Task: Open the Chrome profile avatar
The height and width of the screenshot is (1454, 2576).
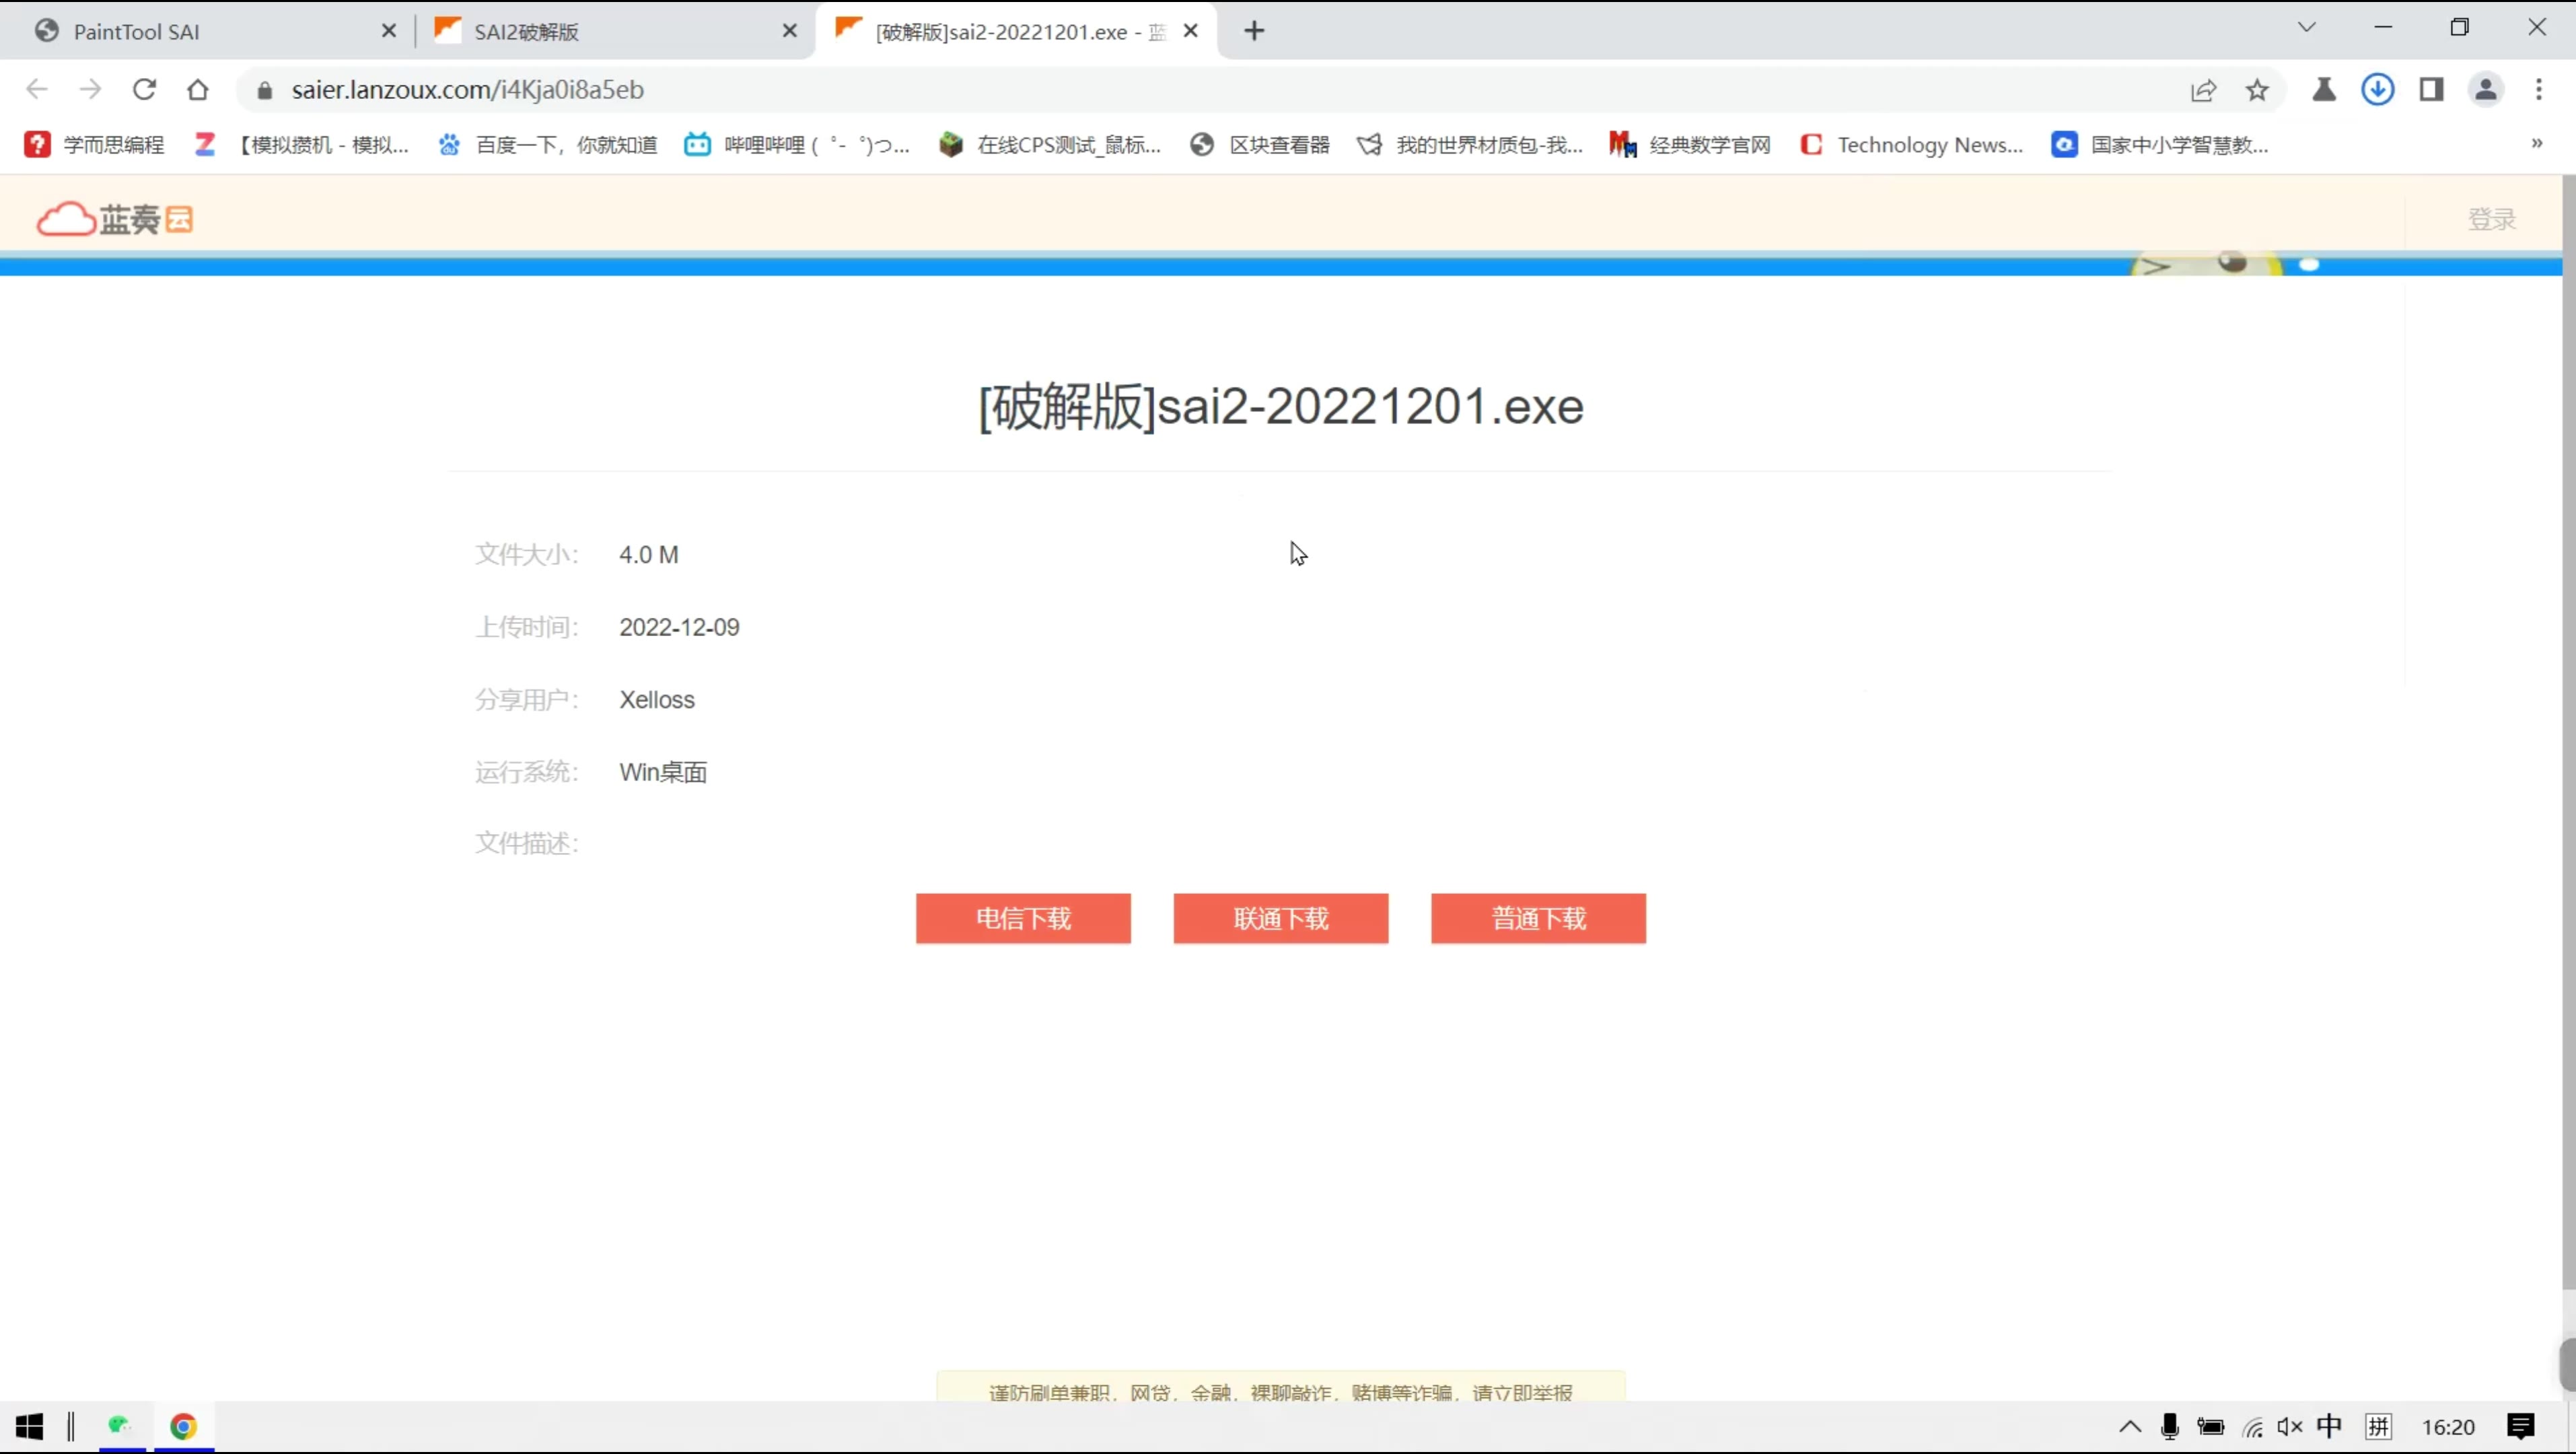Action: [2485, 90]
